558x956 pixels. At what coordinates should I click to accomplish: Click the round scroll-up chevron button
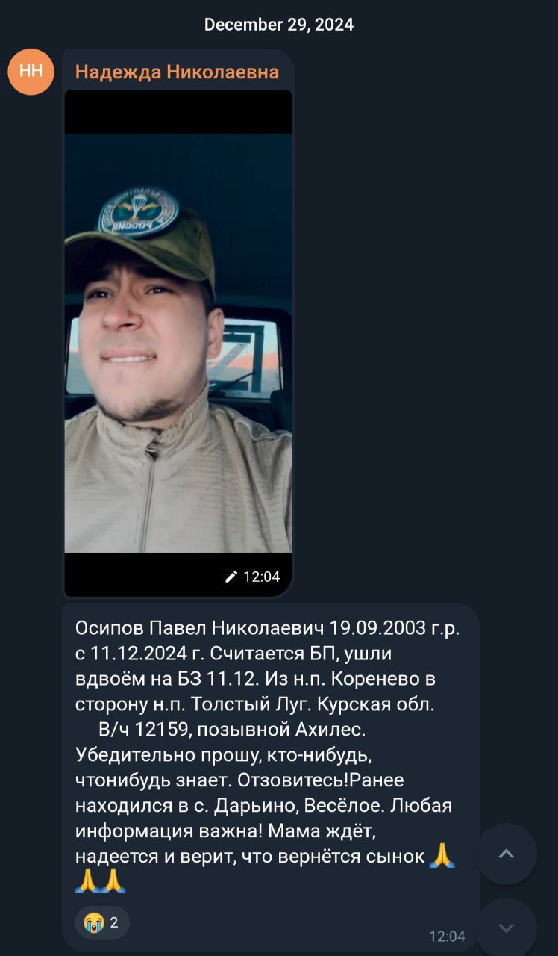tap(507, 854)
